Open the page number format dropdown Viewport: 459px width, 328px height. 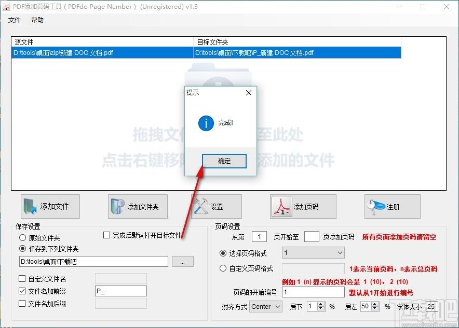pyautogui.click(x=313, y=253)
